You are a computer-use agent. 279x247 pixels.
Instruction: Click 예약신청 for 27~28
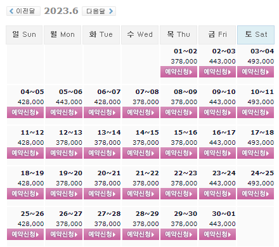(102, 234)
